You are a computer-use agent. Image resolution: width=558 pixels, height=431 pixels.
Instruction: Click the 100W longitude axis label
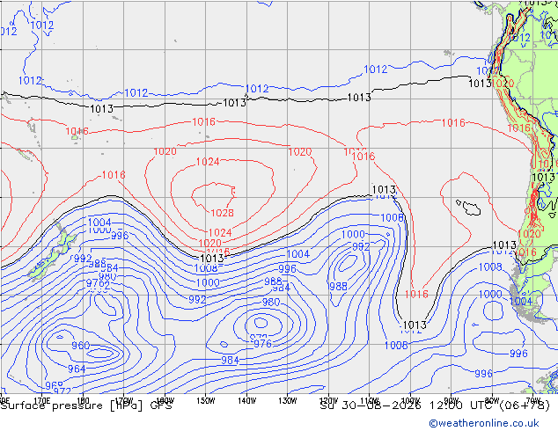point(410,401)
